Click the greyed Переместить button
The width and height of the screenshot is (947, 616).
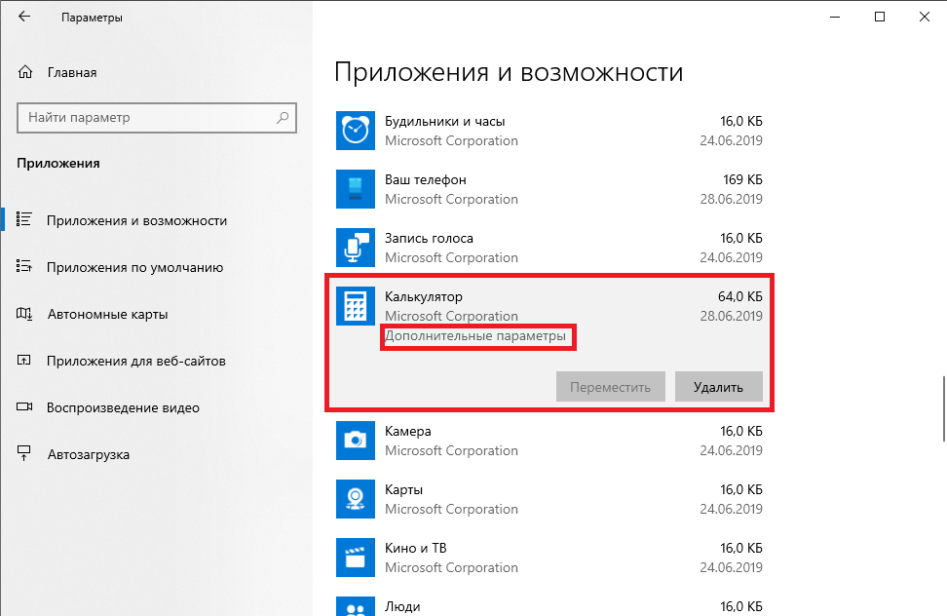[x=611, y=387]
